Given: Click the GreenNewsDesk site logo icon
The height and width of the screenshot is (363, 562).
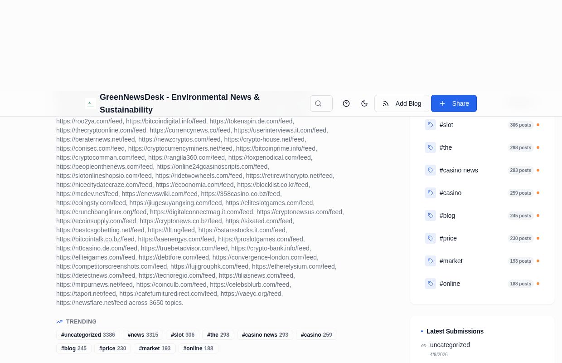Looking at the screenshot, I should point(90,103).
